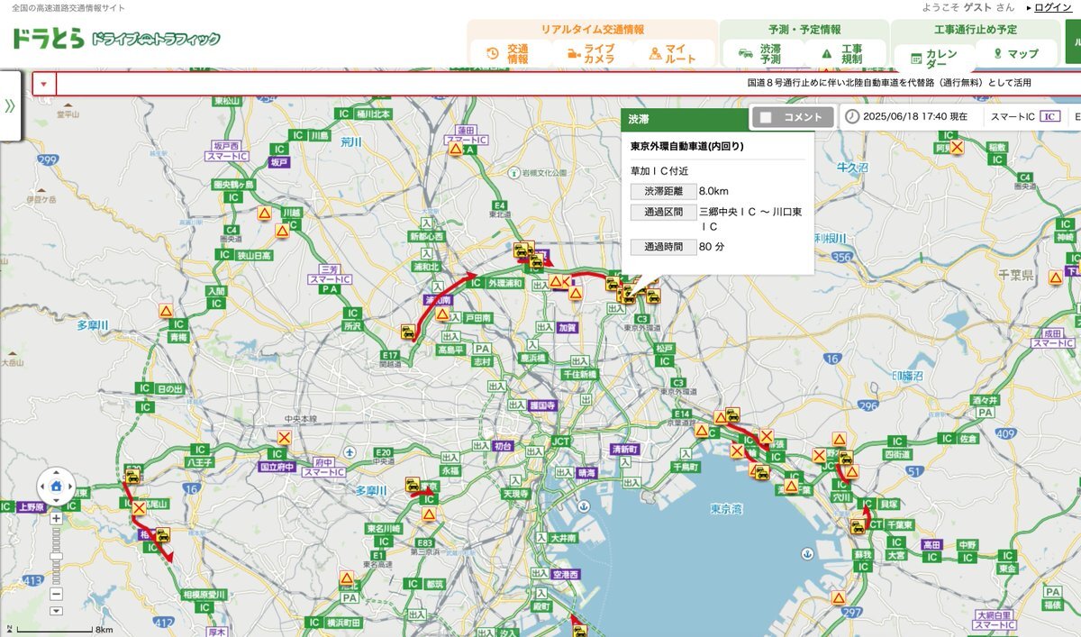Click the congestion car icon beside E17 関越道
Viewport: 1081px width, 637px height.
click(x=409, y=332)
